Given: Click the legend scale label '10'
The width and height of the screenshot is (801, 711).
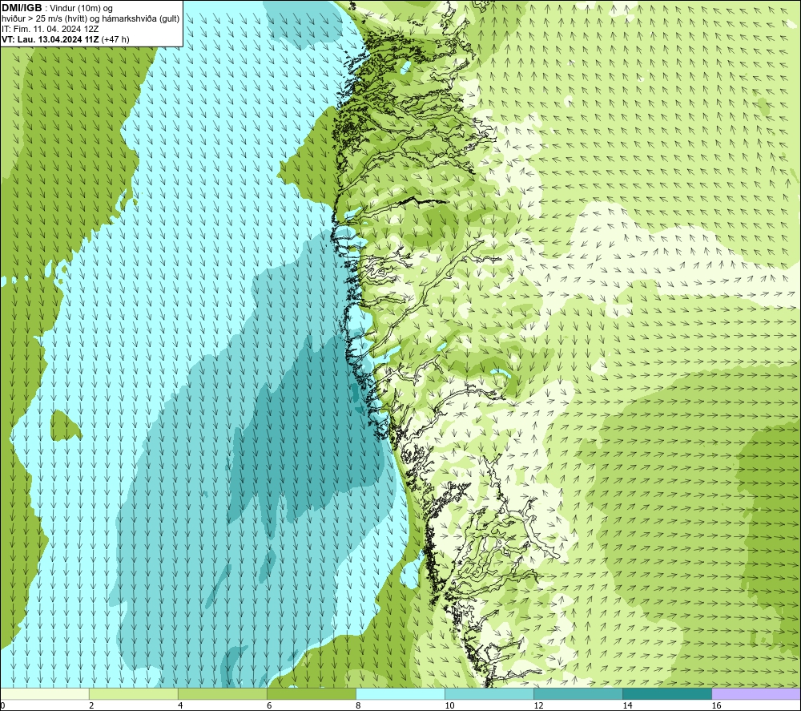Looking at the screenshot, I should point(449,705).
